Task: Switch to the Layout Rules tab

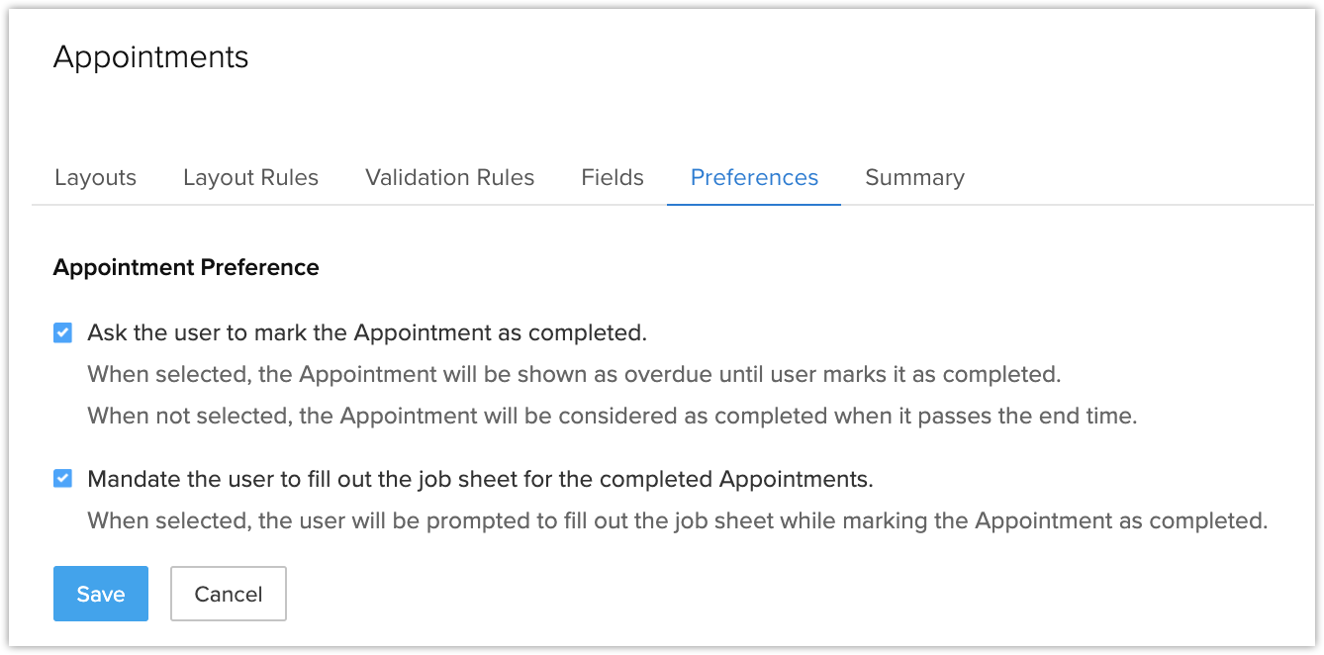Action: [x=250, y=178]
